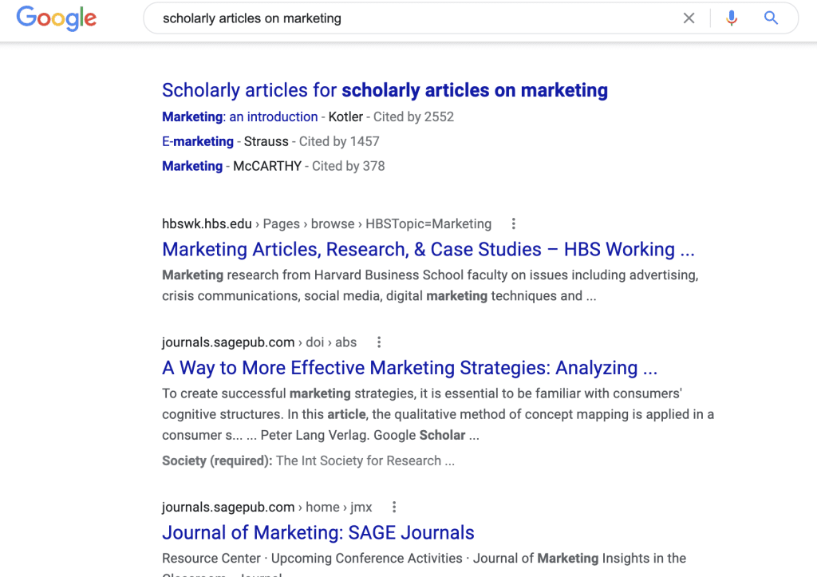Start voice search with microphone icon
Viewport: 817px width, 577px height.
point(732,18)
